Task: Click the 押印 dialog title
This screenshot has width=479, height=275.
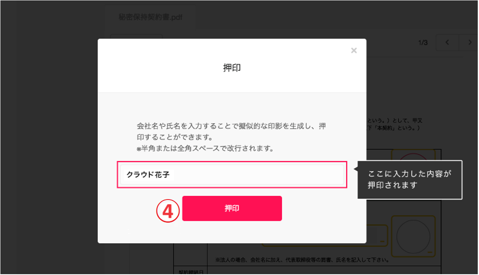Action: [232, 68]
